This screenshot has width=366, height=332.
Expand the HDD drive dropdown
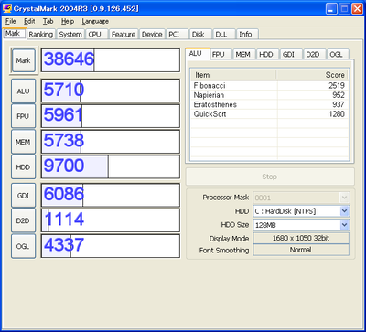coord(344,211)
